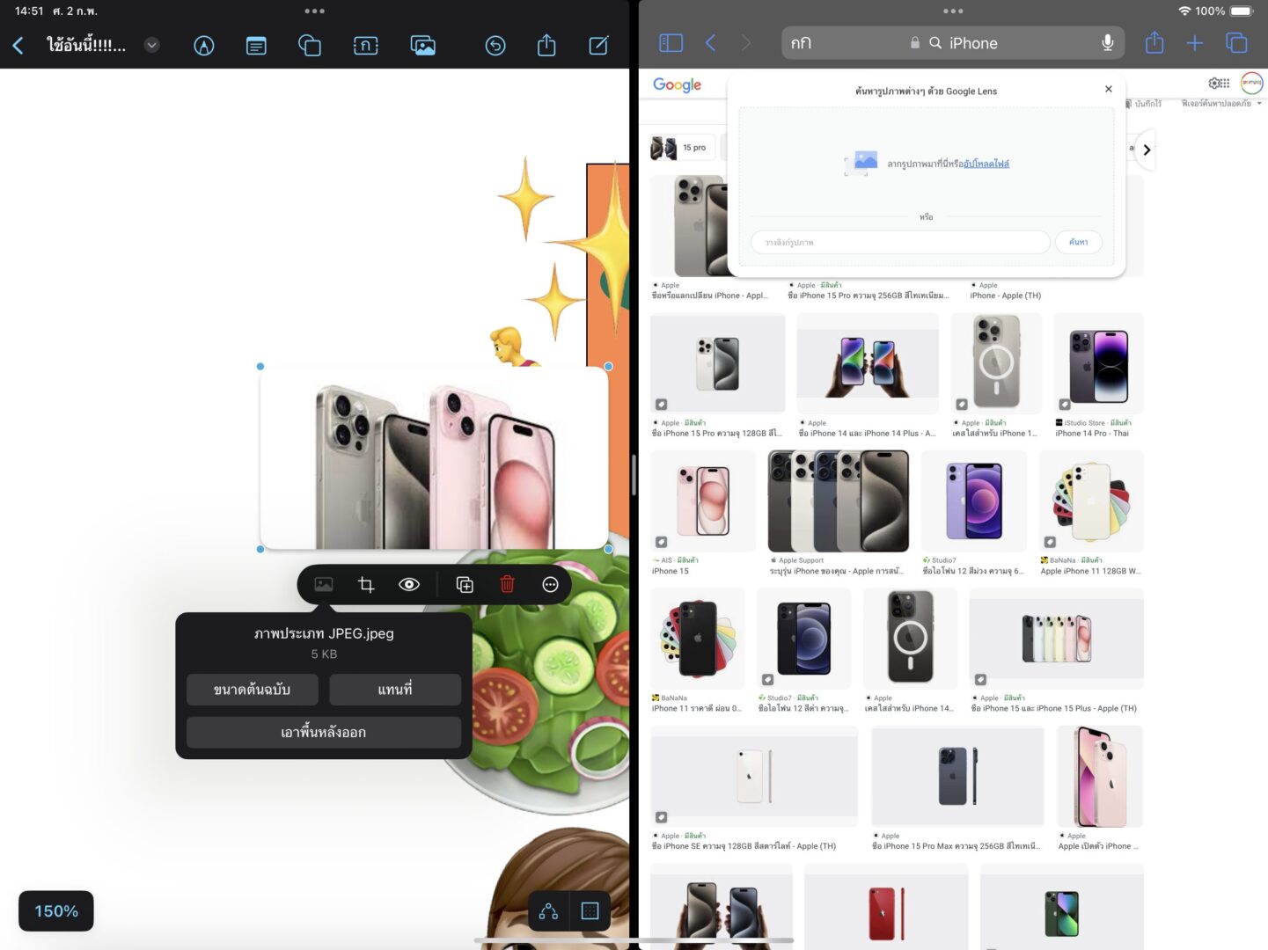Open more options ellipsis for image

[551, 585]
